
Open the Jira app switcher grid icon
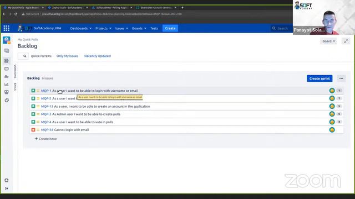(x=6, y=28)
